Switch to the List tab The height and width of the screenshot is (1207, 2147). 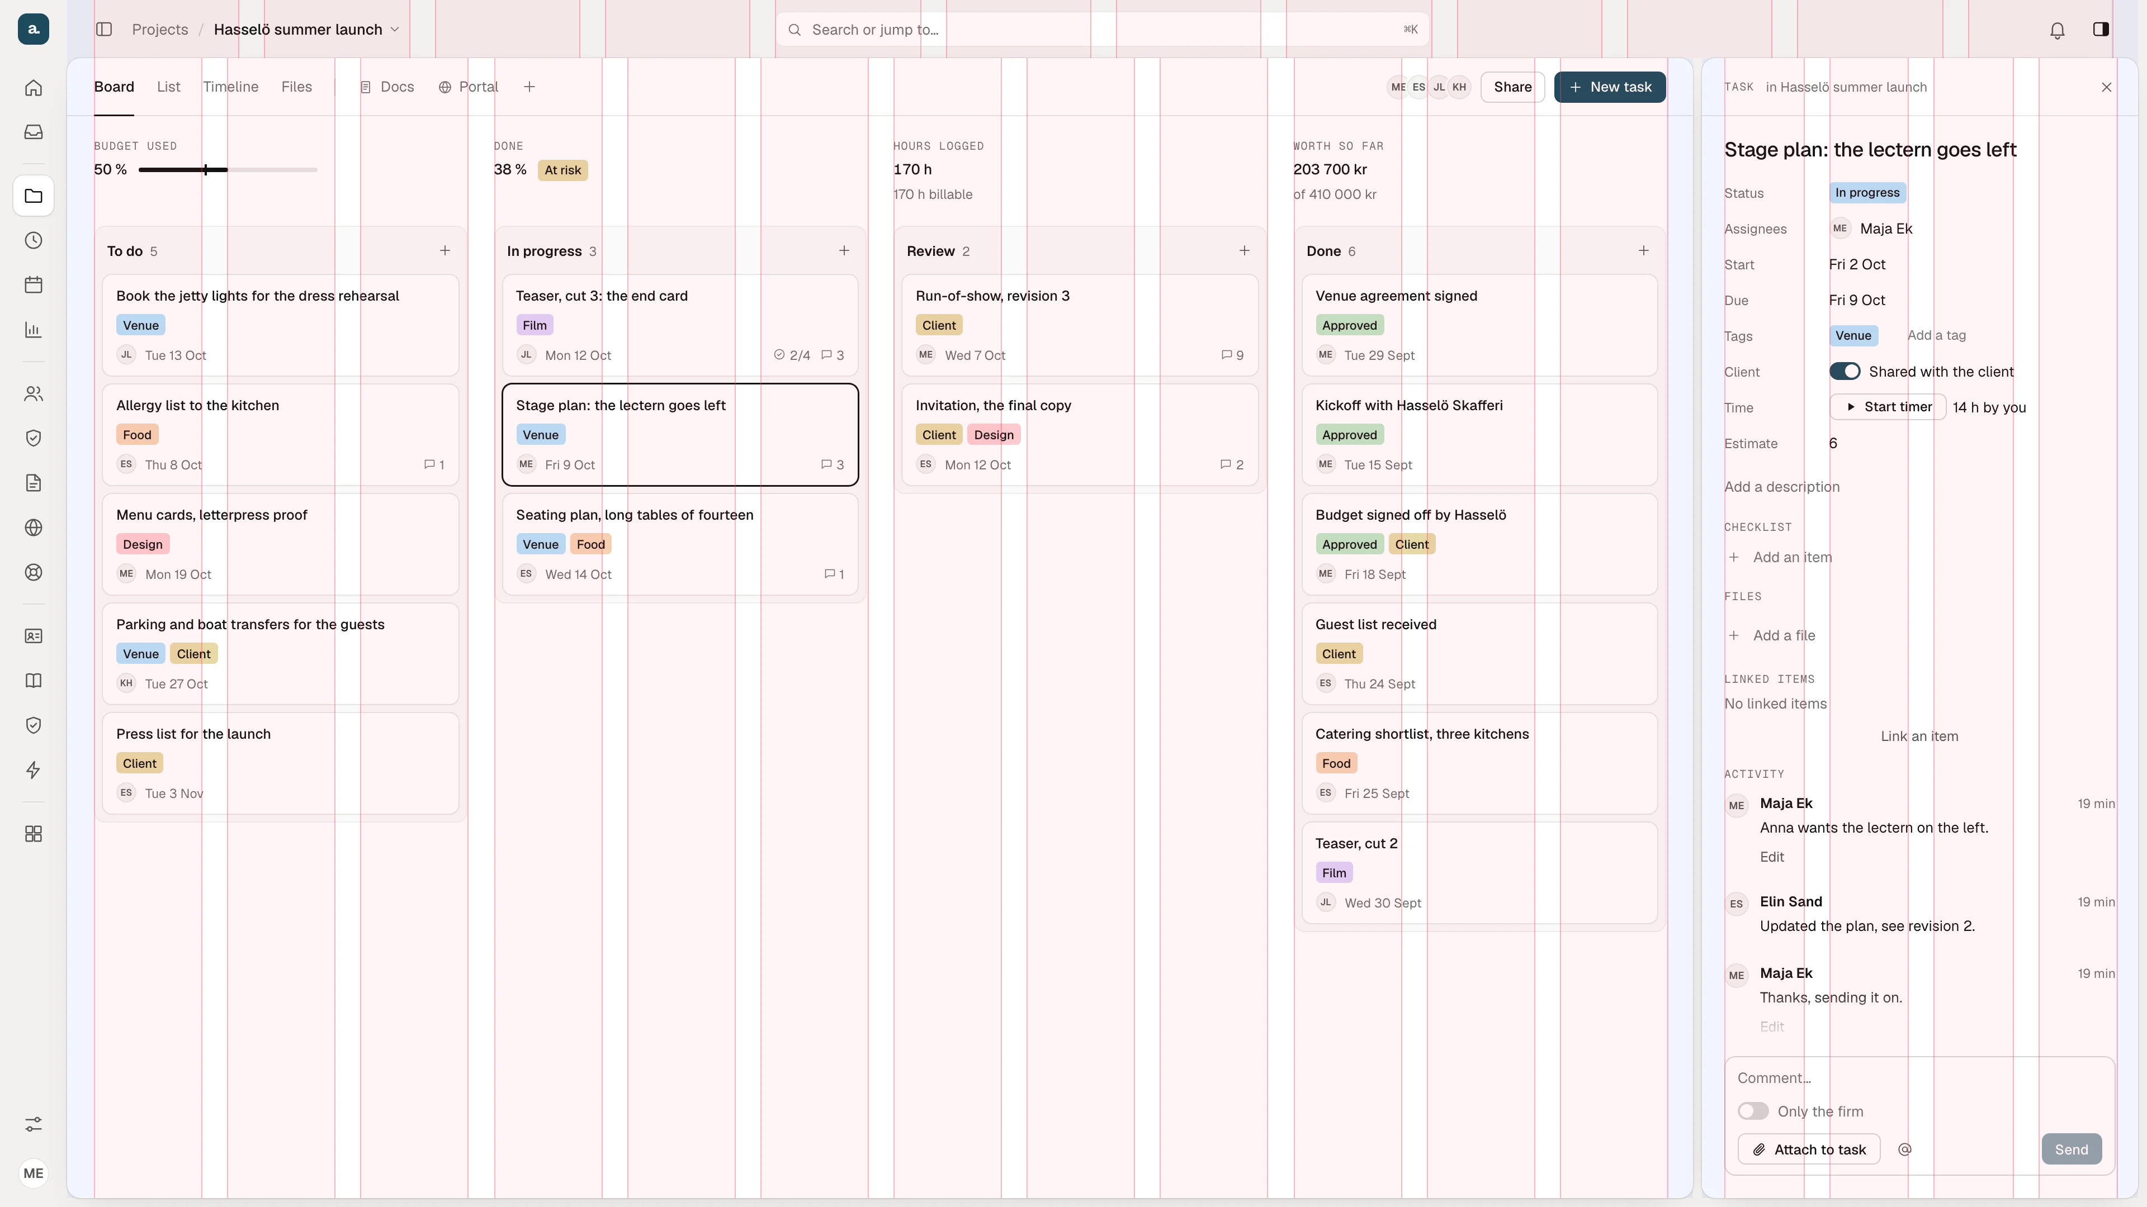[168, 87]
